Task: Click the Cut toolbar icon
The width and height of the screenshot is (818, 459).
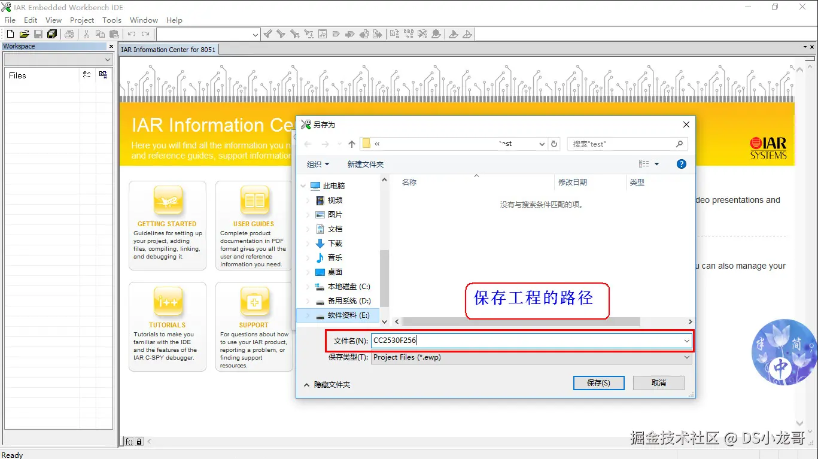Action: [x=86, y=34]
